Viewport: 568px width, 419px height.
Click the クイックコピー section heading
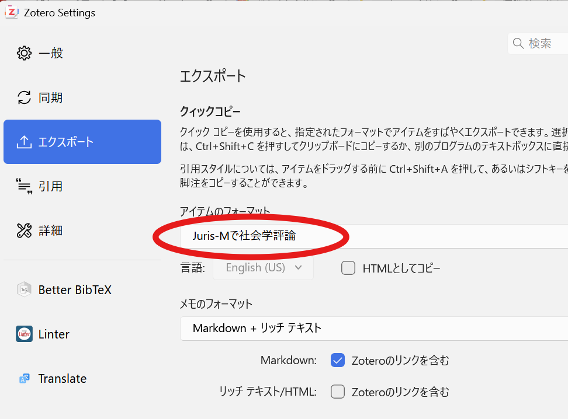210,111
